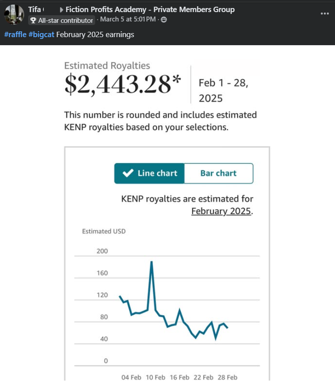Open the #raffle hashtag
The image size is (335, 381).
[x=15, y=34]
